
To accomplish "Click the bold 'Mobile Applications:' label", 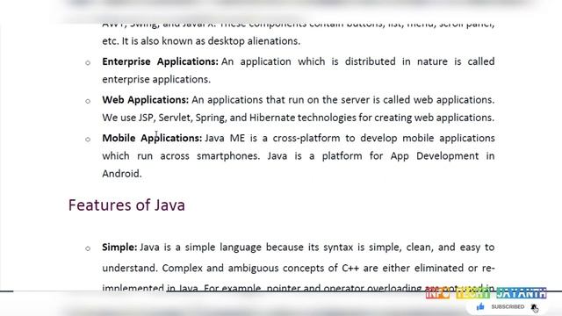I will pos(152,139).
